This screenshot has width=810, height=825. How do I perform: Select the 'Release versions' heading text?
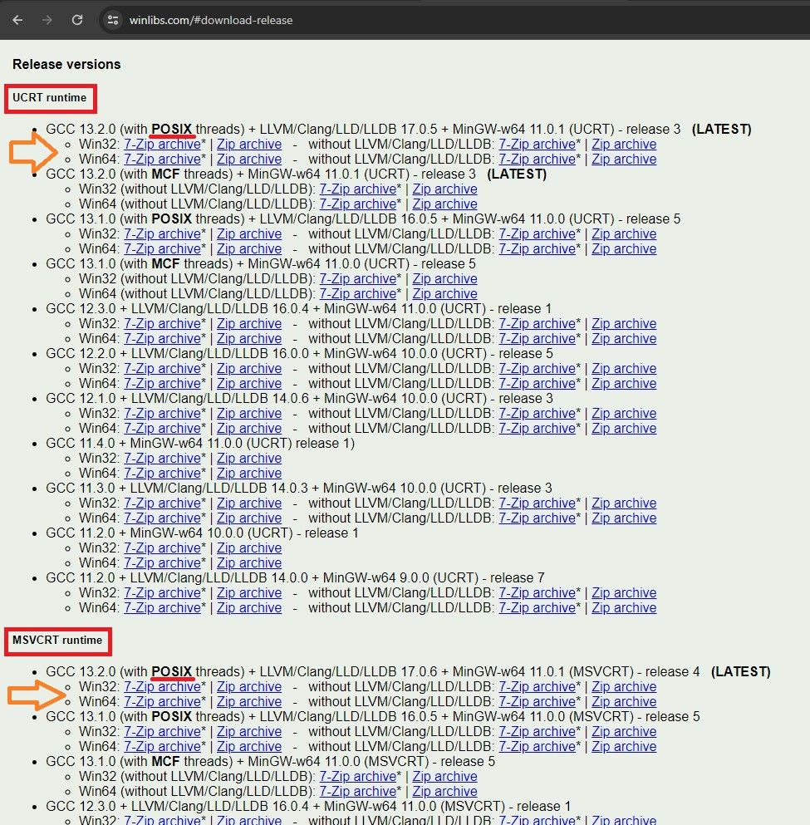click(66, 64)
